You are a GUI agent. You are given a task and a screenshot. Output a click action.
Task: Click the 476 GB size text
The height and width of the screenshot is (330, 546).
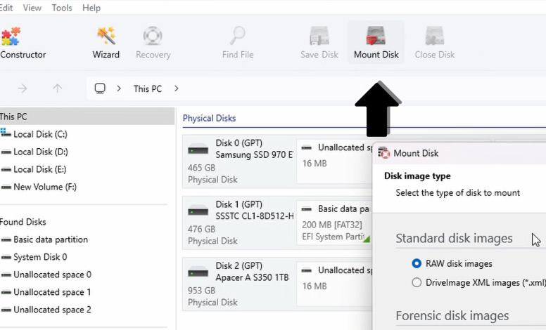tap(202, 230)
